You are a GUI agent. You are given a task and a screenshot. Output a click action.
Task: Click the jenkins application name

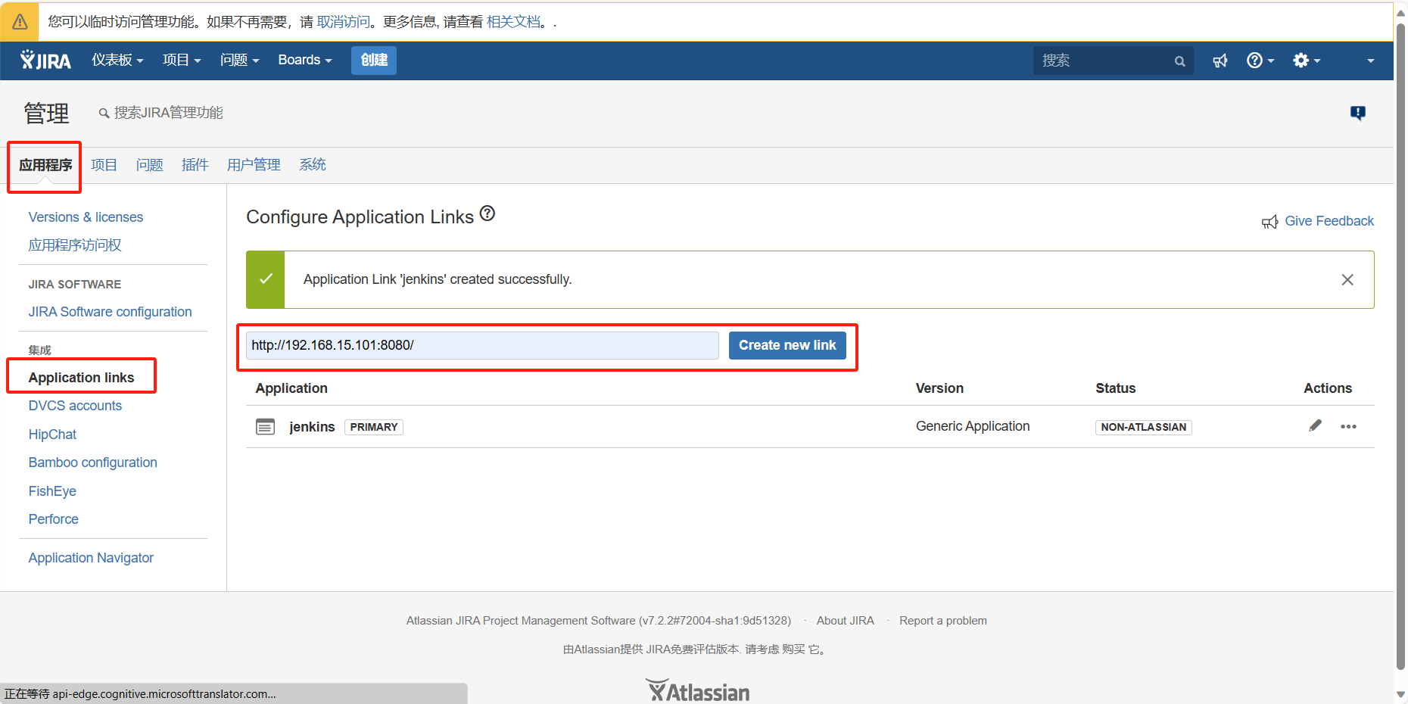(312, 427)
